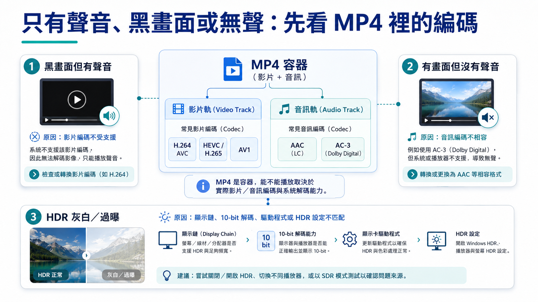Click small play control under lake video

[x=426, y=120]
